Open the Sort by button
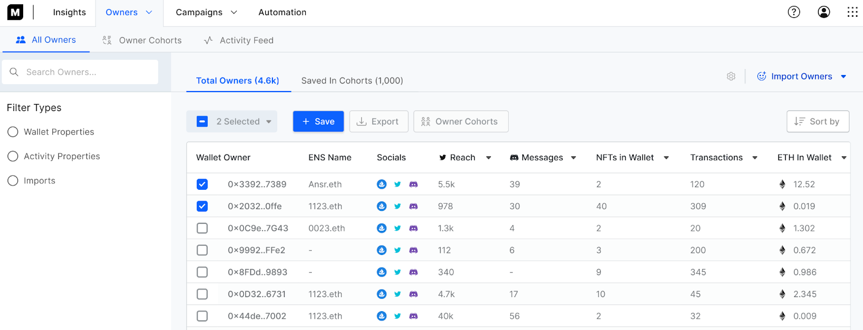This screenshot has height=330, width=863. (x=817, y=122)
